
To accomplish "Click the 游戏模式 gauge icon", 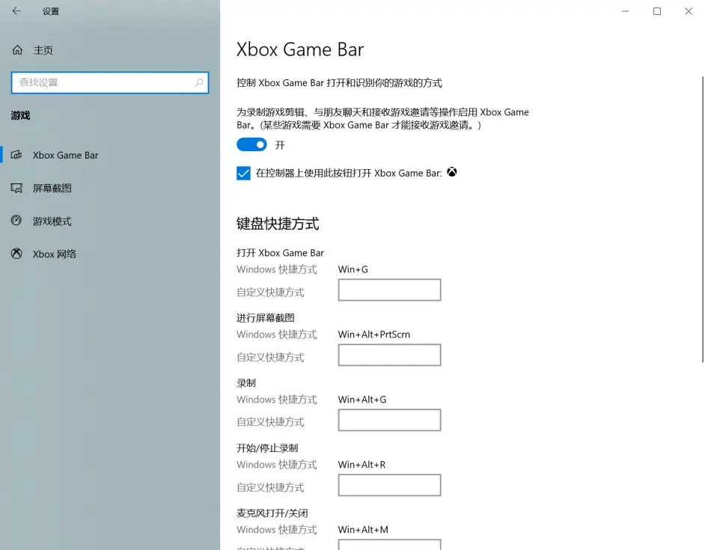I will [x=16, y=220].
